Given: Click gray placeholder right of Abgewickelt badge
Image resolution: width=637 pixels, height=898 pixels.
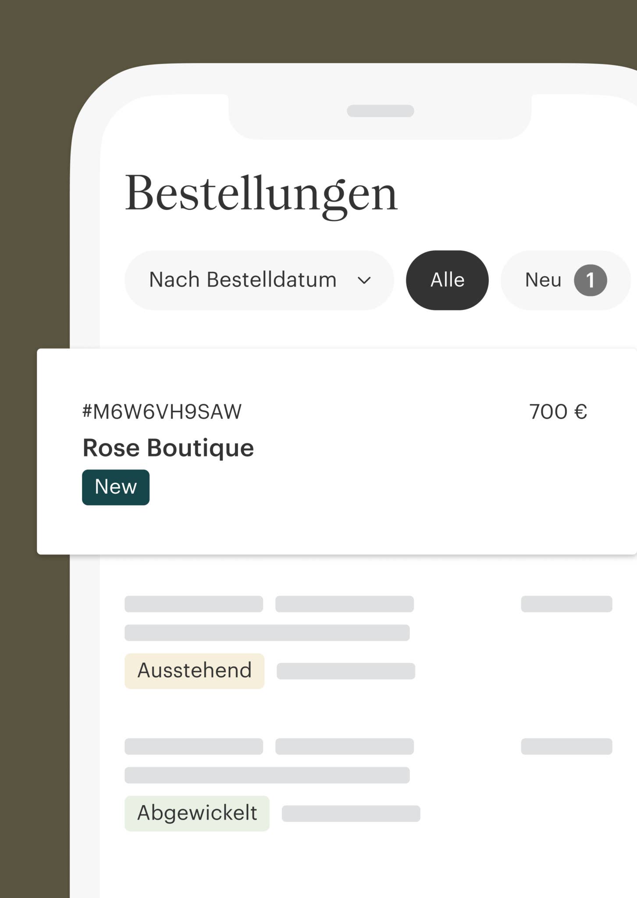Looking at the screenshot, I should click(x=351, y=813).
